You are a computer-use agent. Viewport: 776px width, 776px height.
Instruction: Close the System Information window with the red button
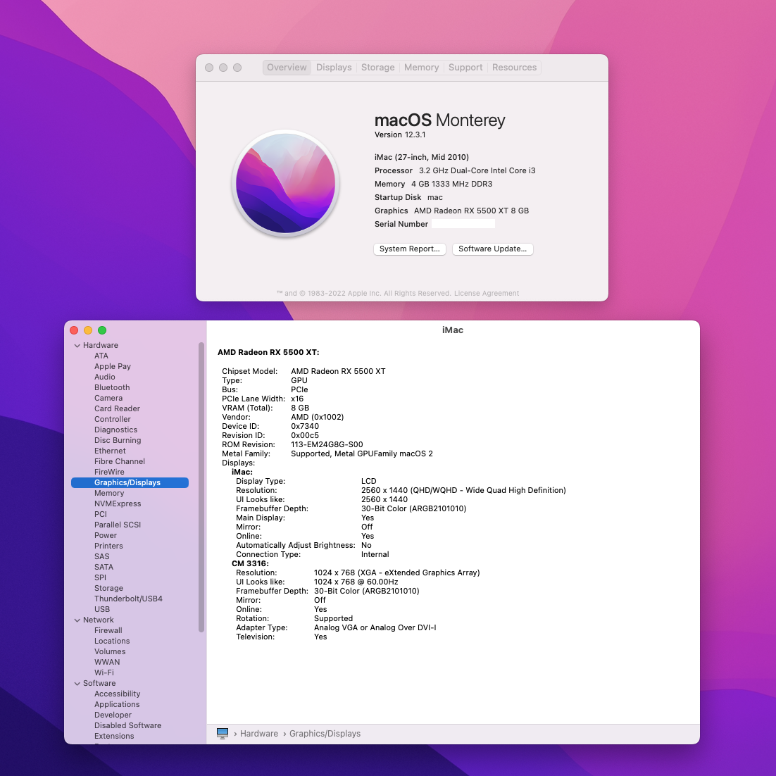(74, 330)
